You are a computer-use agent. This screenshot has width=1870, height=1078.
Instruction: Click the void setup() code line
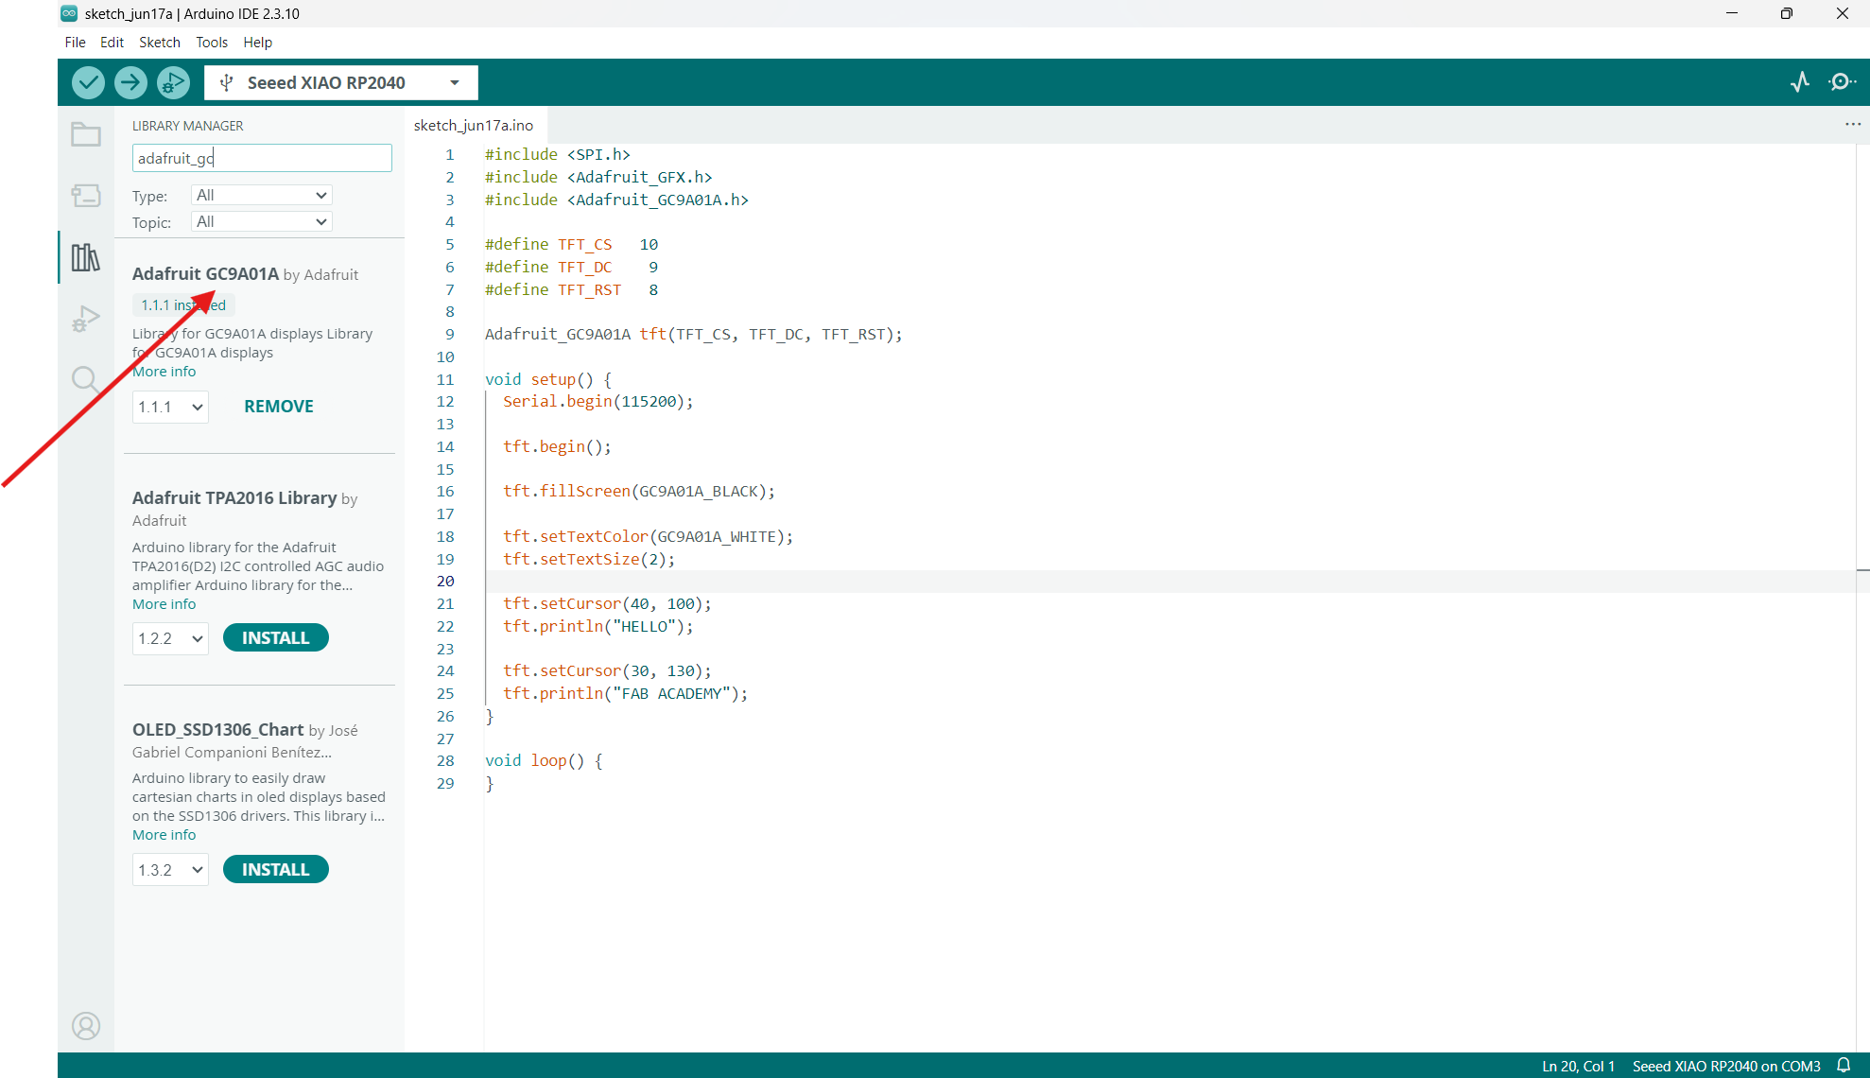click(548, 380)
